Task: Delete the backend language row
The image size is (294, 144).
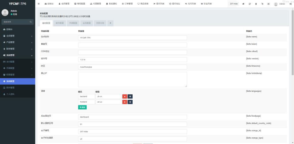Action: [125, 97]
